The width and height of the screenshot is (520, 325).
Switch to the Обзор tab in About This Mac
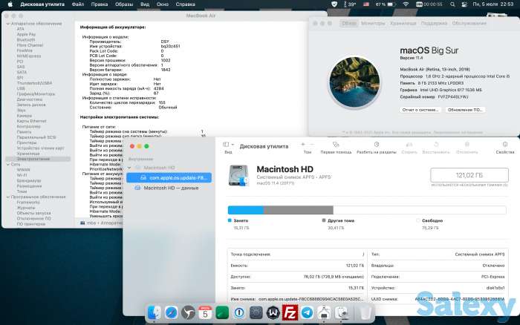[349, 24]
